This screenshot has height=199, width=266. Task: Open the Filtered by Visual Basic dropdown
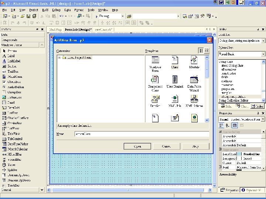(x=263, y=54)
